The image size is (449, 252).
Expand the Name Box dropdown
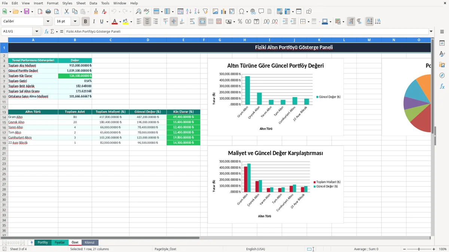pyautogui.click(x=37, y=31)
